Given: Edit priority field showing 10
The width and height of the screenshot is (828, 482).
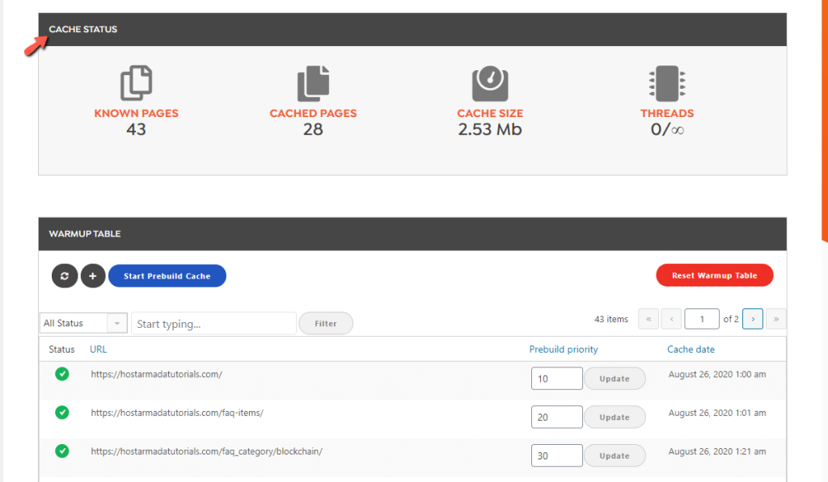Looking at the screenshot, I should pyautogui.click(x=556, y=379).
